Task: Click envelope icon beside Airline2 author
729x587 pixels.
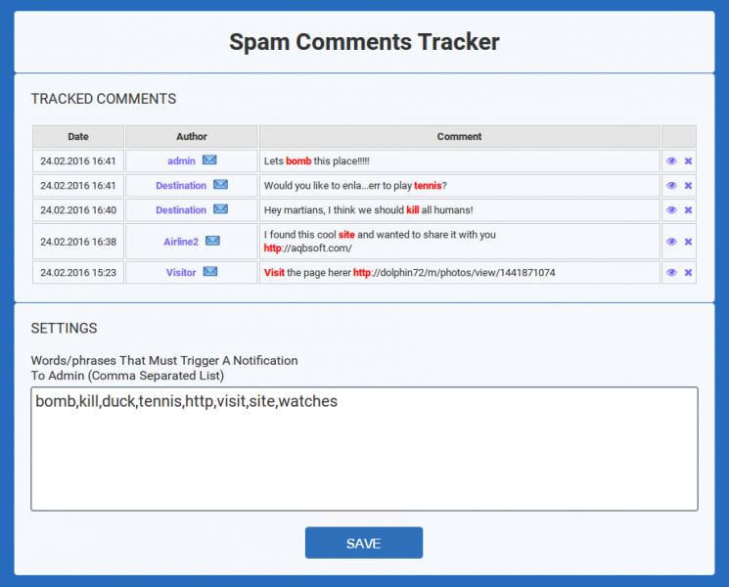Action: [212, 241]
